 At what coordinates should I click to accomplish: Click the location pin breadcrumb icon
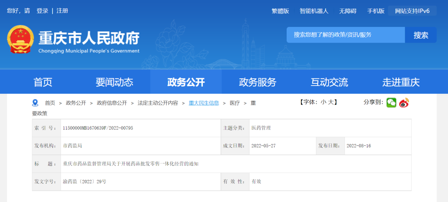point(35,103)
